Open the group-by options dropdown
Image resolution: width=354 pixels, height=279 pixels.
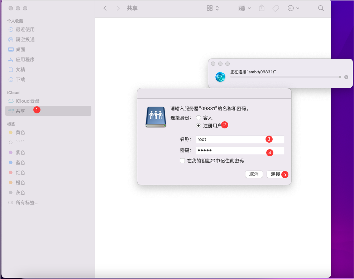tap(244, 8)
